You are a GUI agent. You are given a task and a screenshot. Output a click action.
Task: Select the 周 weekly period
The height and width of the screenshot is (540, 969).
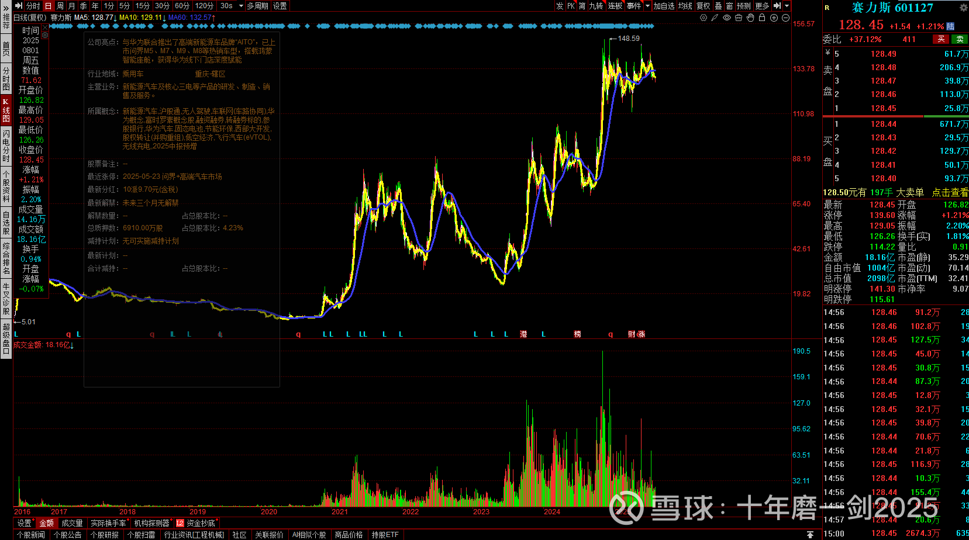(60, 6)
